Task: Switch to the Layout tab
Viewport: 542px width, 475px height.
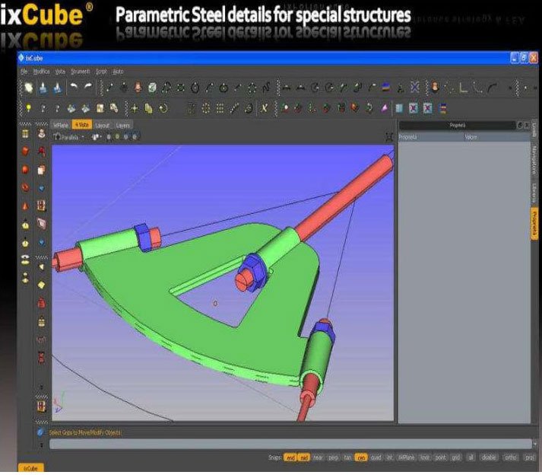Action: point(103,125)
